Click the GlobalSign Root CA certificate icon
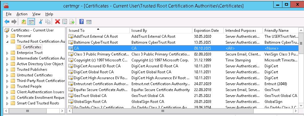 (x=71, y=102)
